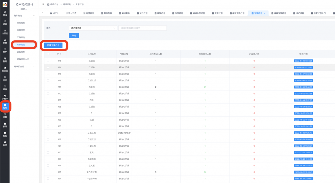Collapse sidebar using the menu fold icon
Image resolution: width=335 pixels, height=183 pixels.
click(43, 4)
